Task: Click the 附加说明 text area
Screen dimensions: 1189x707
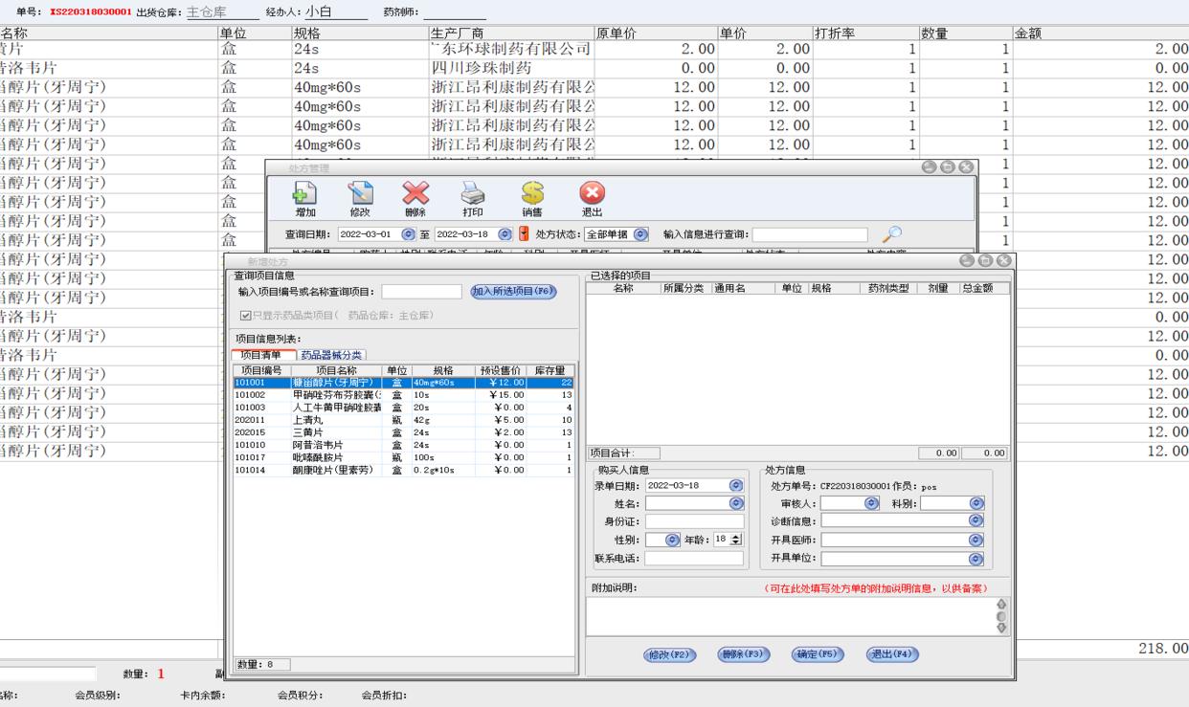Action: coord(791,617)
